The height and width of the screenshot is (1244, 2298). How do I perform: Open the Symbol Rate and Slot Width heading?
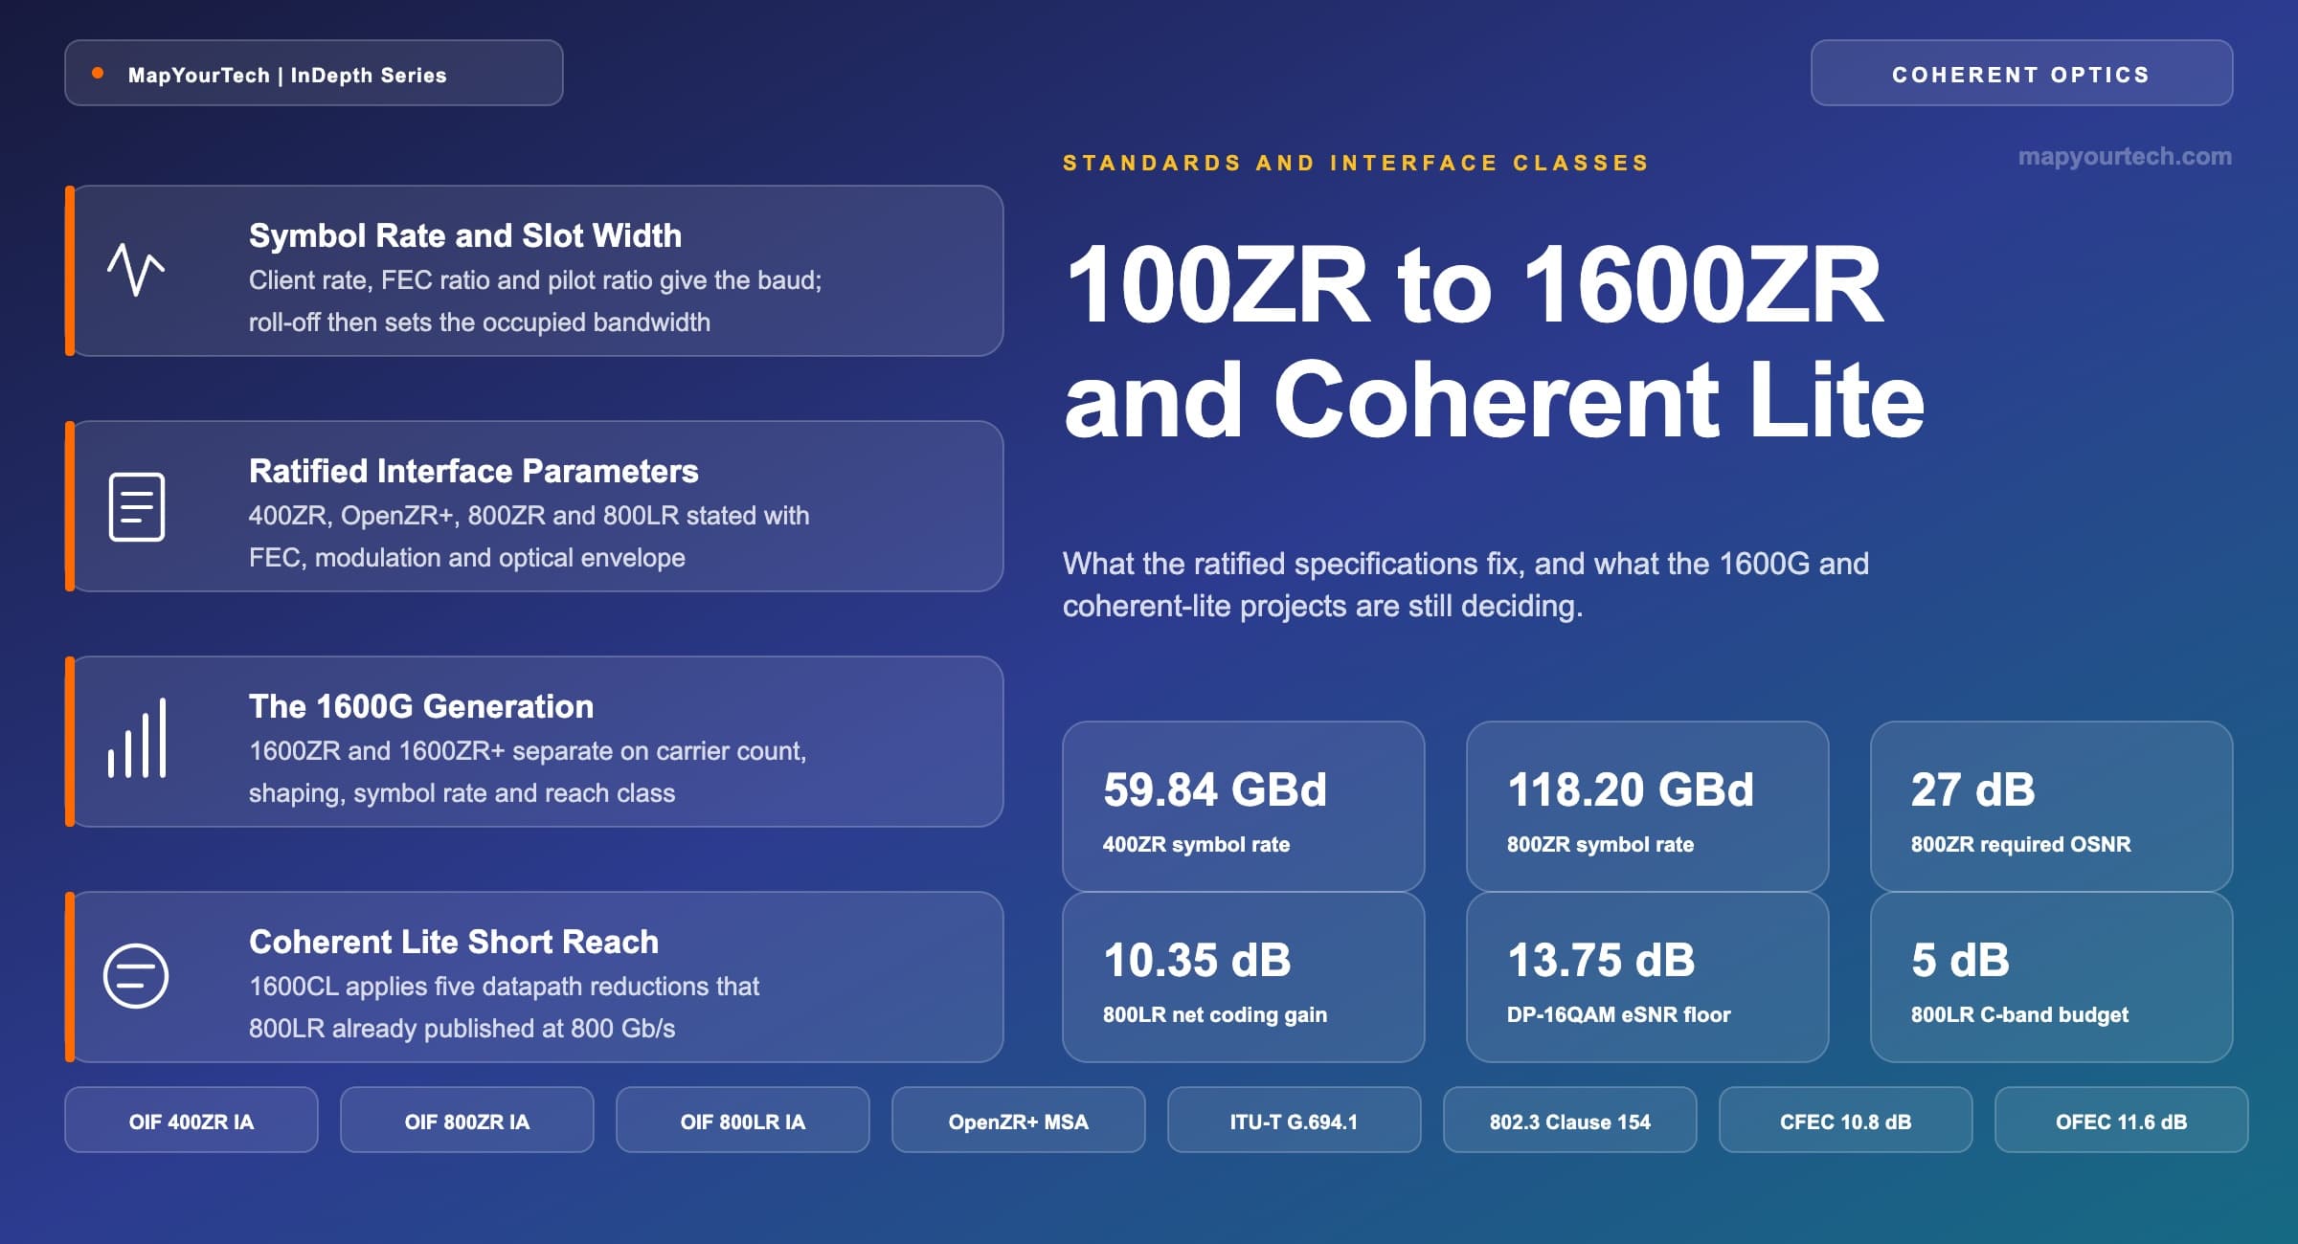click(x=465, y=235)
